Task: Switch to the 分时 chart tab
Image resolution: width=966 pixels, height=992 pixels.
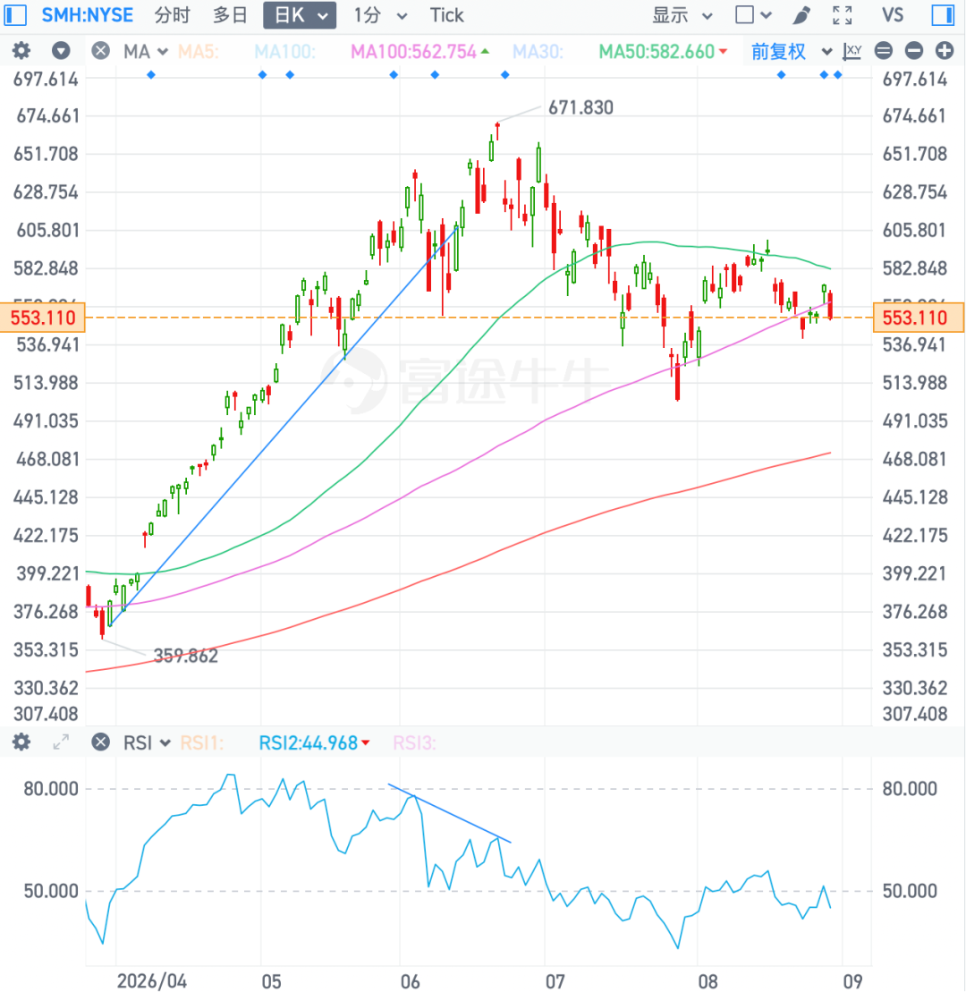Action: pyautogui.click(x=172, y=14)
